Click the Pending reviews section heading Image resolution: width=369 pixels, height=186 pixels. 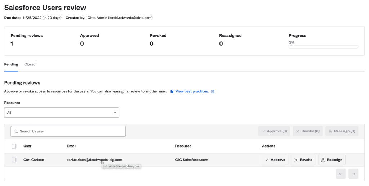(22, 83)
